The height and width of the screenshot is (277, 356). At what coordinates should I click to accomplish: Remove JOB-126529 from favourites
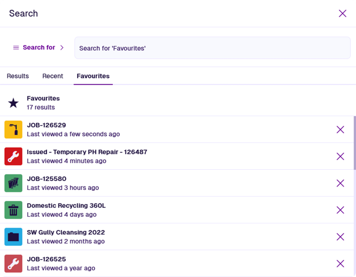click(x=340, y=129)
